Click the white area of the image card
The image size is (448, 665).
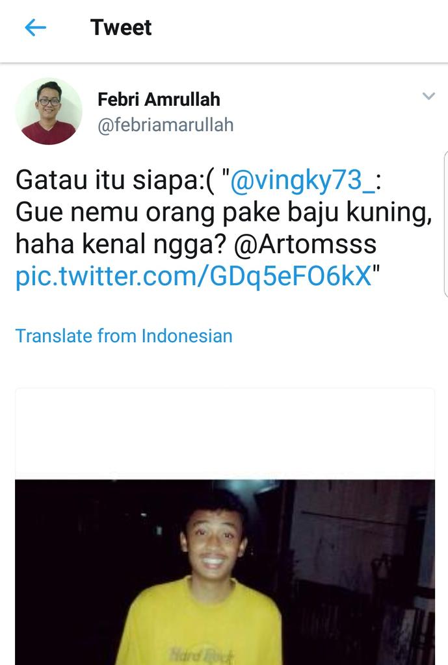(225, 433)
